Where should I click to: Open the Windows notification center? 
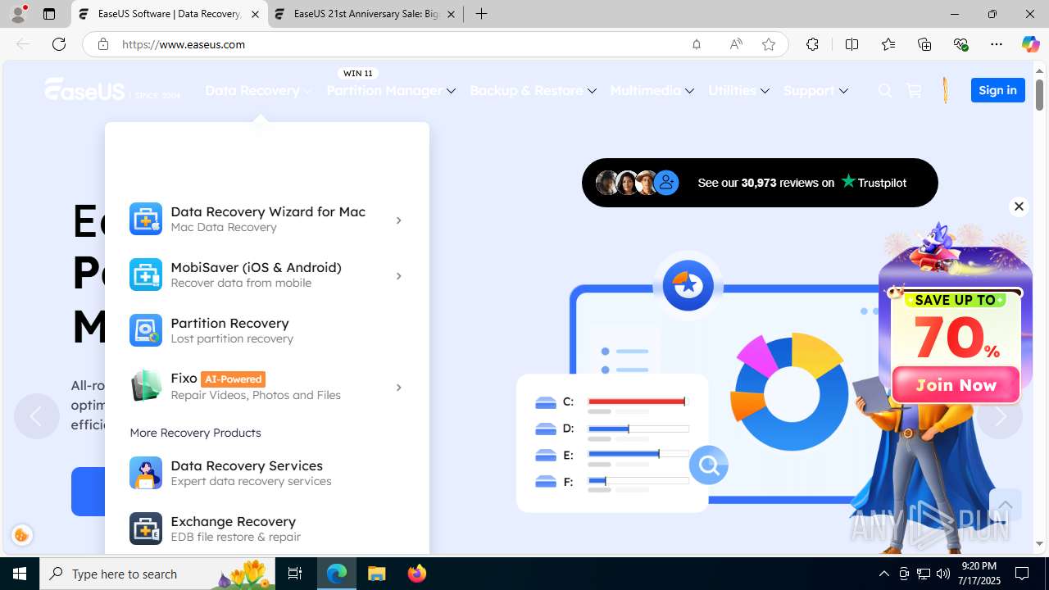pos(1022,574)
